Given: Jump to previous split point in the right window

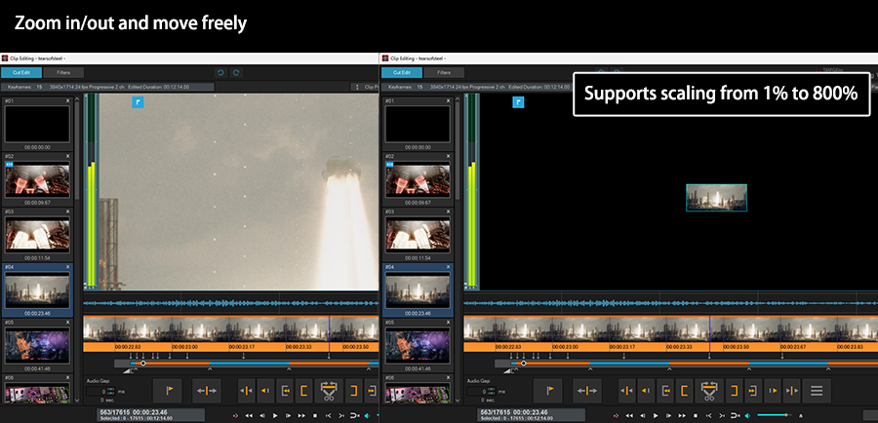Looking at the screenshot, I should pos(626,390).
